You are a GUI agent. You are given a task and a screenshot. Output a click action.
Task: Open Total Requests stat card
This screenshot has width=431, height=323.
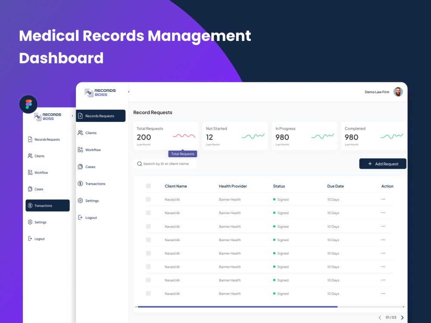pos(166,136)
